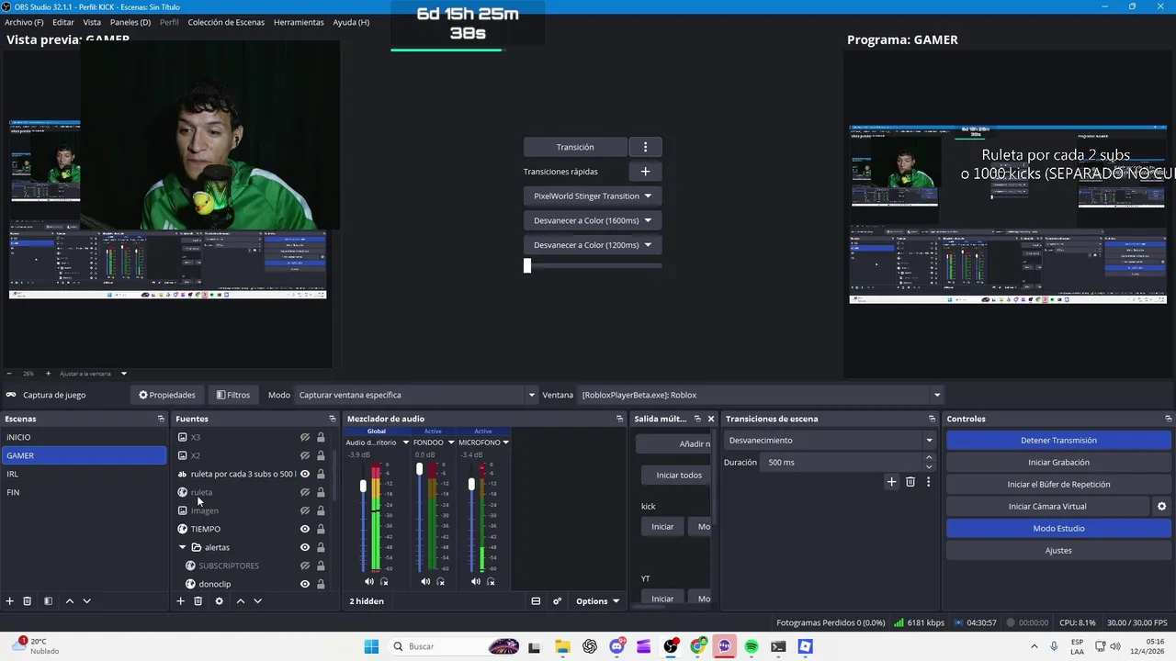Open the Vista menu
Viewport: 1176px width, 661px height.
(92, 22)
